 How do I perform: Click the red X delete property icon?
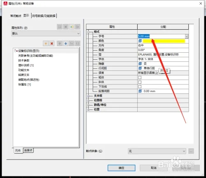pyautogui.click(x=51, y=44)
